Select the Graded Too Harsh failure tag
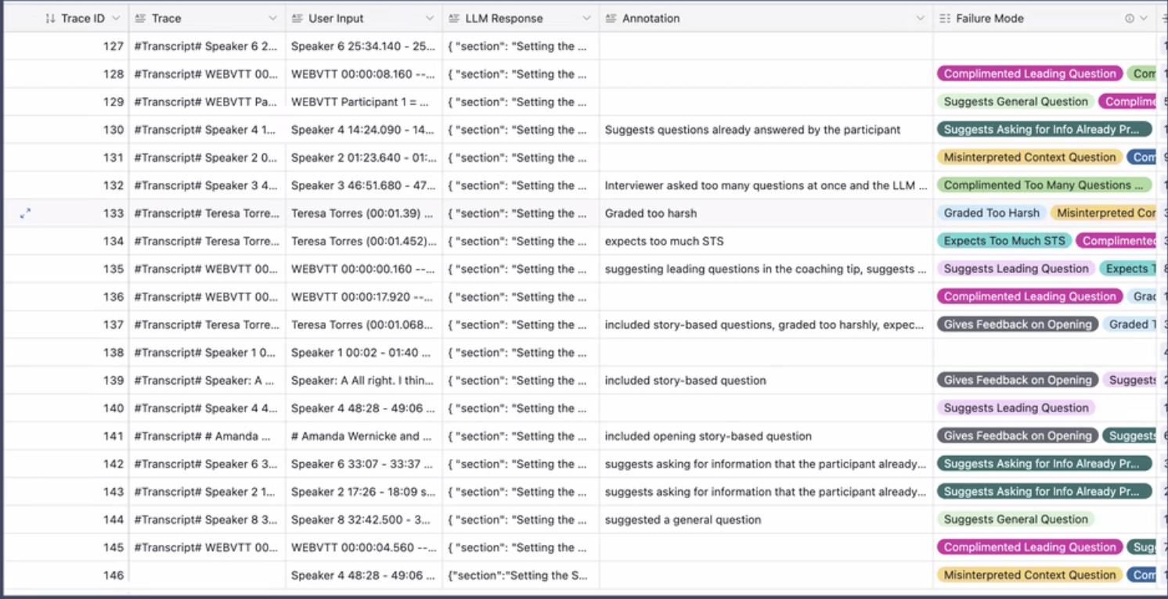 [991, 213]
